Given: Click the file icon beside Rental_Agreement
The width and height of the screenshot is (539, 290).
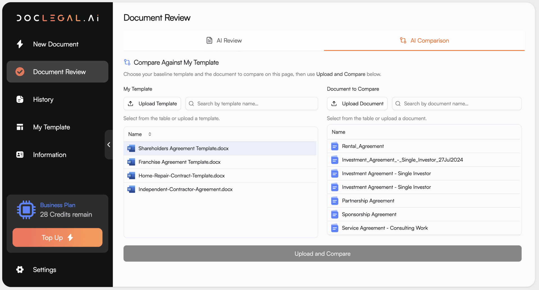Looking at the screenshot, I should click(335, 146).
